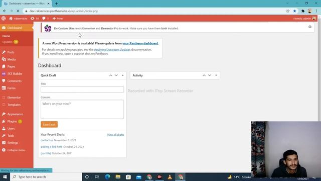Select the Dashboard - rakservices browser tab
This screenshot has width=321, height=181.
[x=26, y=4]
